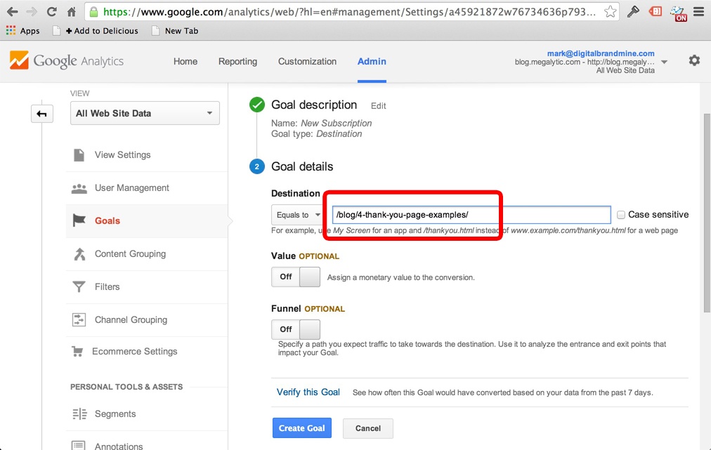This screenshot has height=450, width=711.
Task: Click the ON extension icon
Action: (x=679, y=13)
